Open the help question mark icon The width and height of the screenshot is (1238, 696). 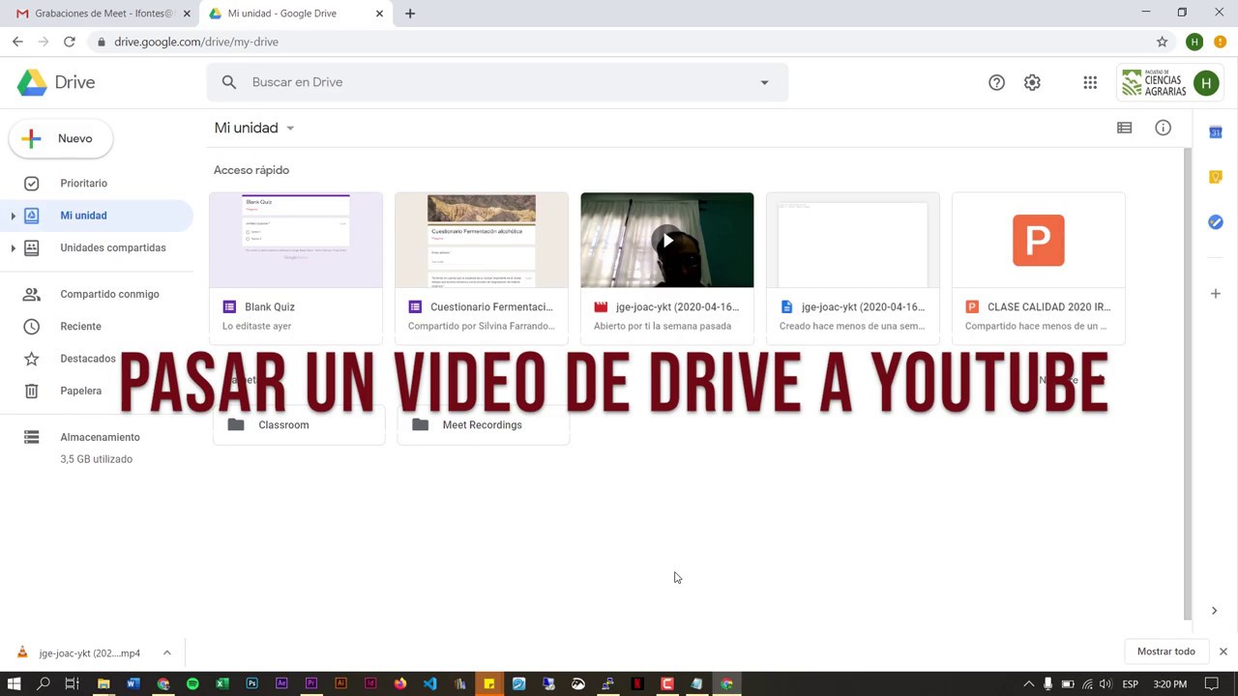996,83
